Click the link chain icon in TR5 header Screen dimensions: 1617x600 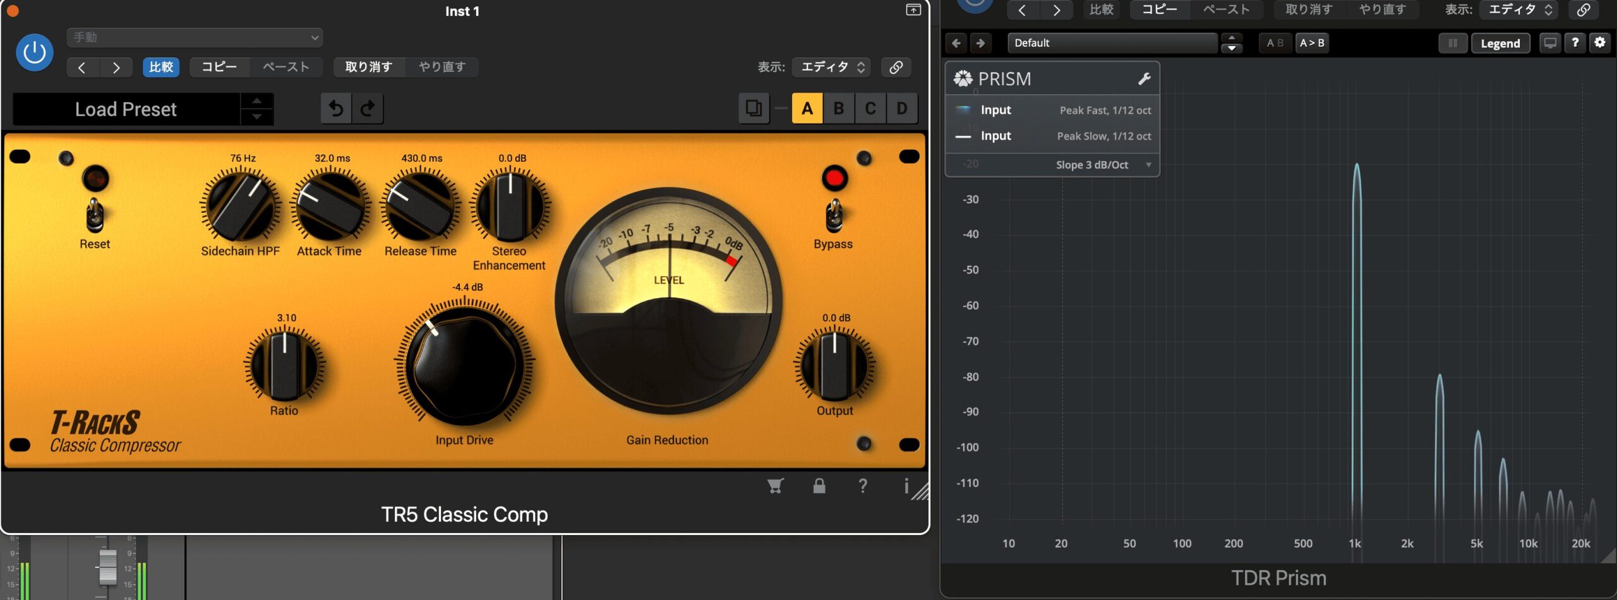coord(896,68)
